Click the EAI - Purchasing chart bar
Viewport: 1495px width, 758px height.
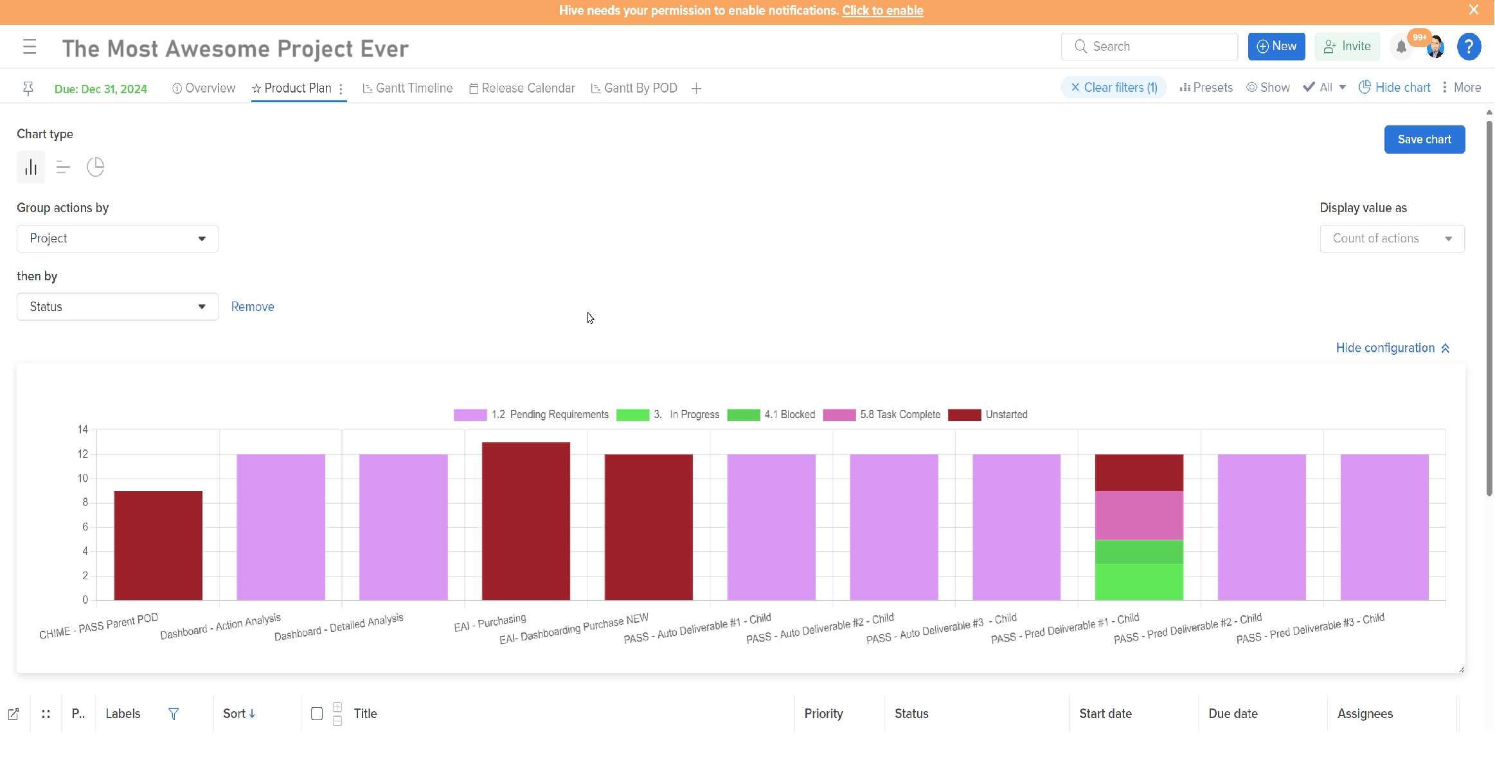pyautogui.click(x=526, y=521)
